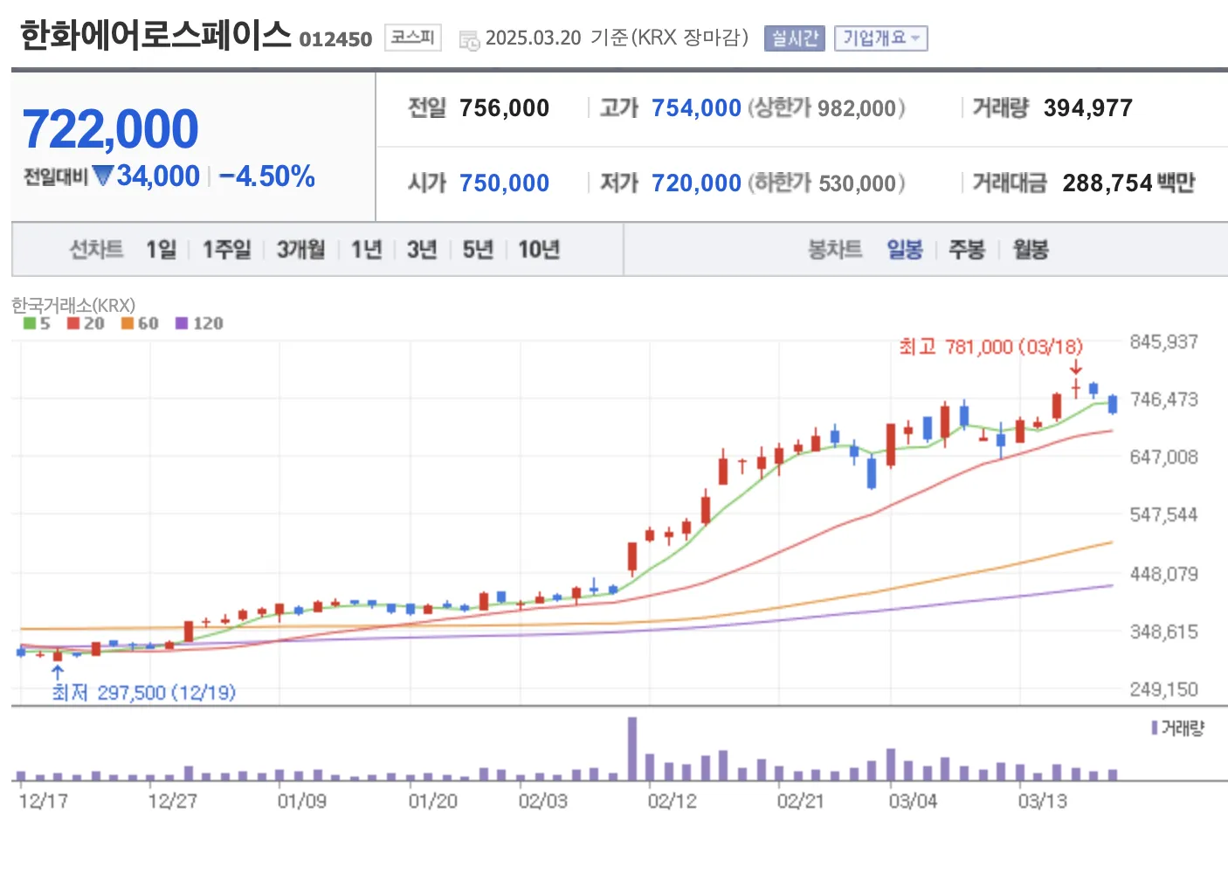Click the 저가 value 720,000
The image size is (1228, 870).
pyautogui.click(x=696, y=183)
